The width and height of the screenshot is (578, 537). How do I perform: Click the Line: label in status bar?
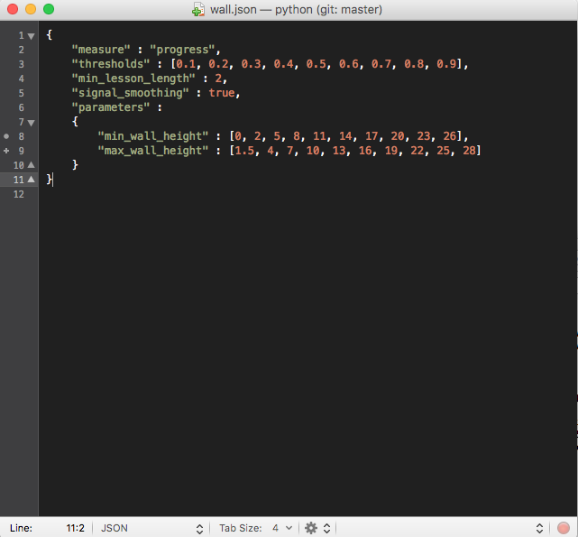[21, 528]
